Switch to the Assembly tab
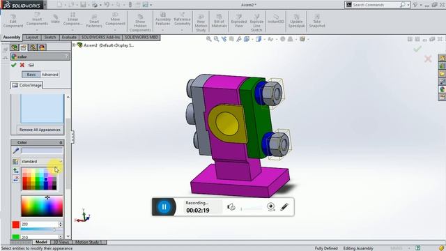The height and width of the screenshot is (251, 446). (12, 37)
